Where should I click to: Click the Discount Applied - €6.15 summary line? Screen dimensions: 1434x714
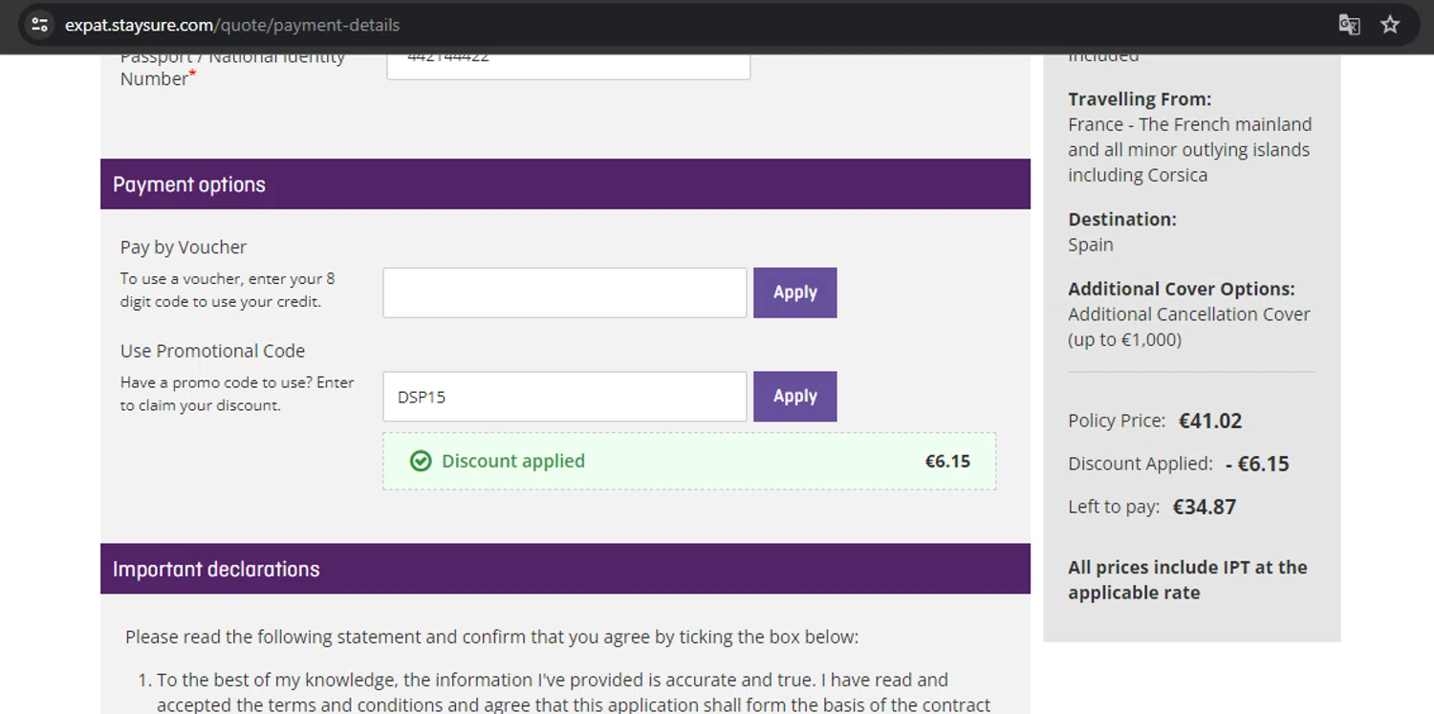click(x=1178, y=464)
